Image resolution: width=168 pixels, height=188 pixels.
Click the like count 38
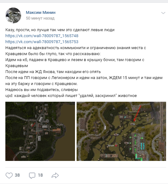[17, 175]
